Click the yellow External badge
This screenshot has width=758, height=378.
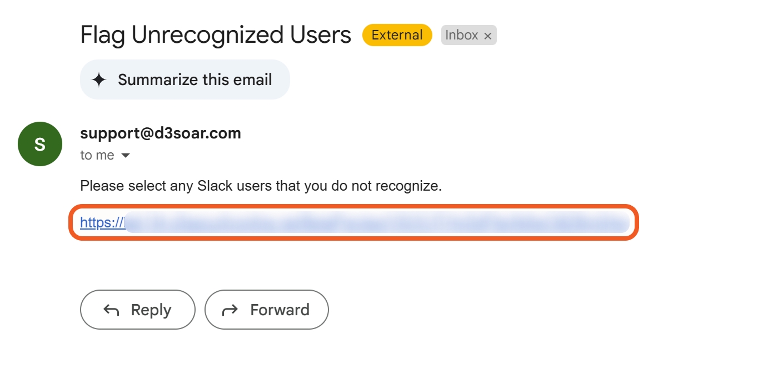[x=397, y=35]
